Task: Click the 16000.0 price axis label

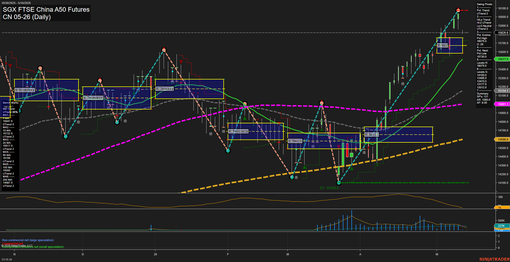Action: pyautogui.click(x=503, y=17)
